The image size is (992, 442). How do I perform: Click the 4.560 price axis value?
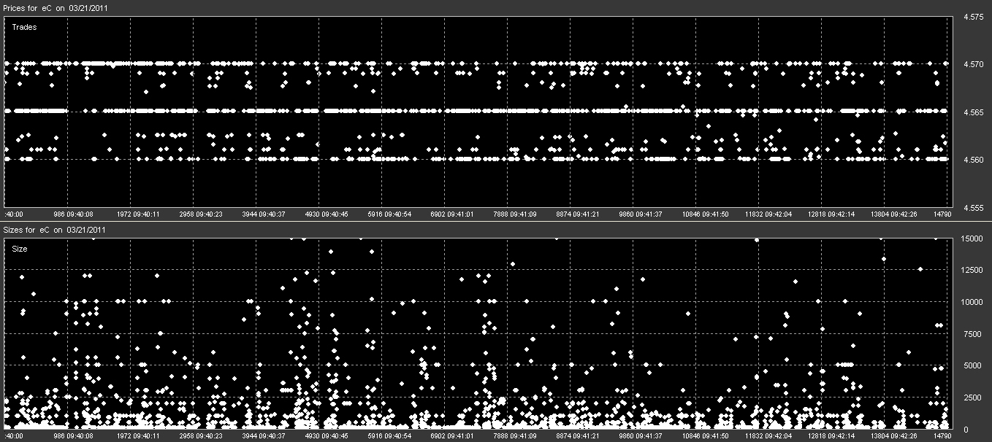coord(972,160)
